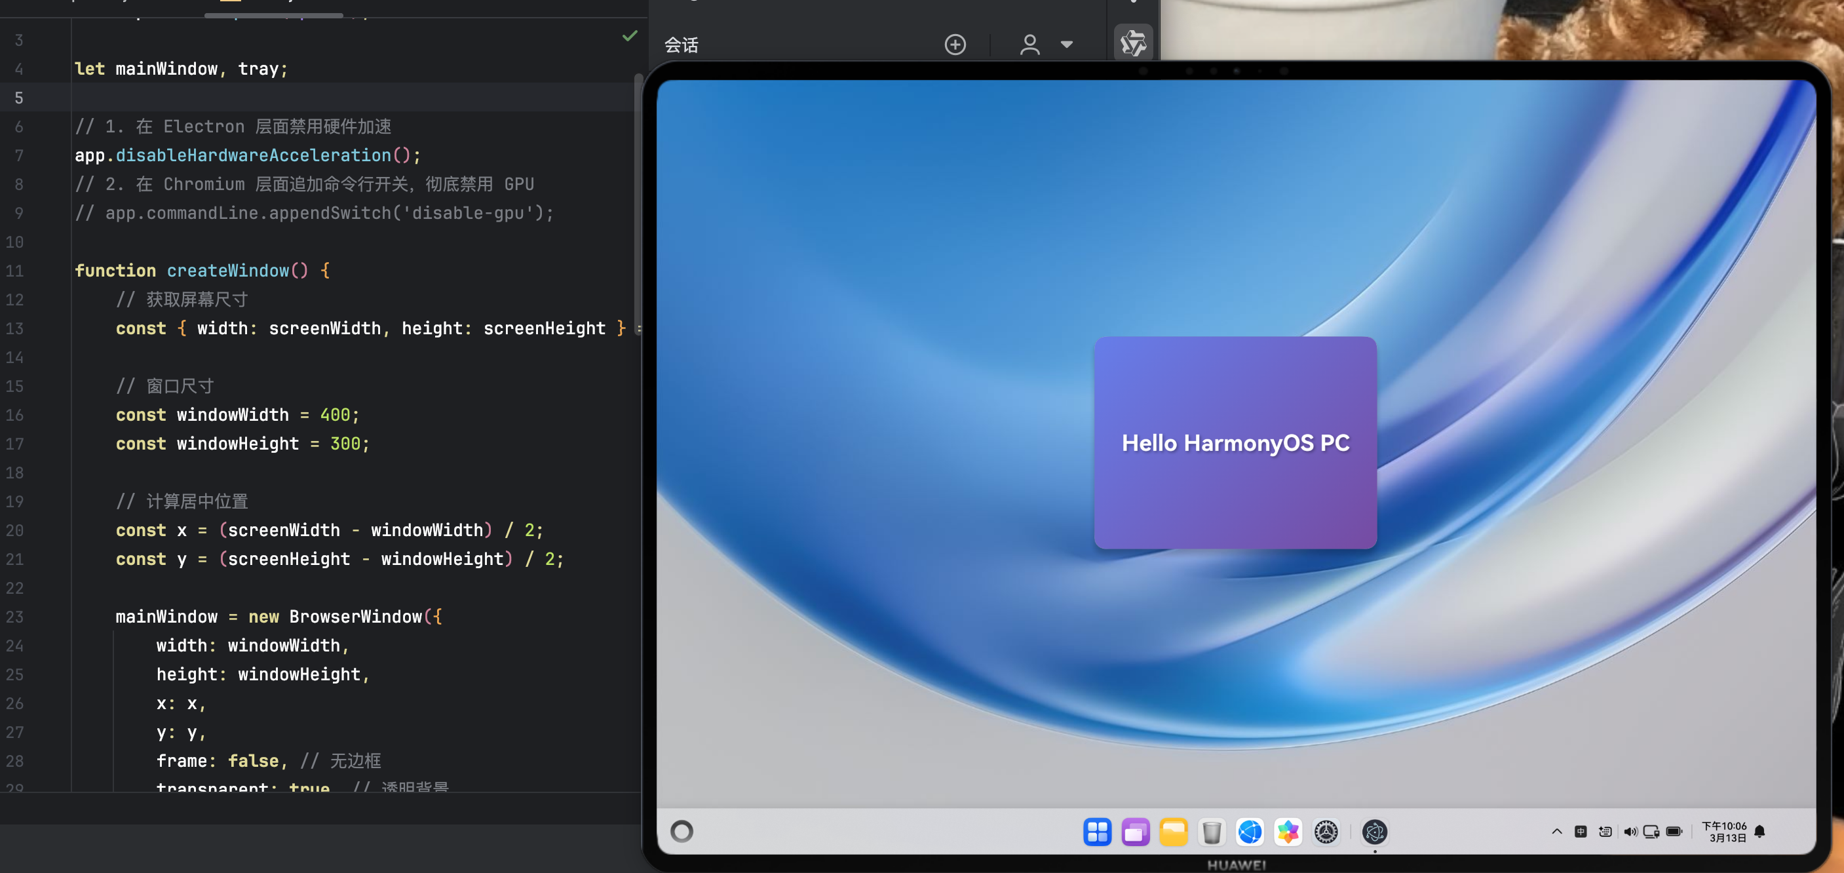Expand the hidden tray icons chevron
Screen dimensions: 1844x873
[1556, 832]
